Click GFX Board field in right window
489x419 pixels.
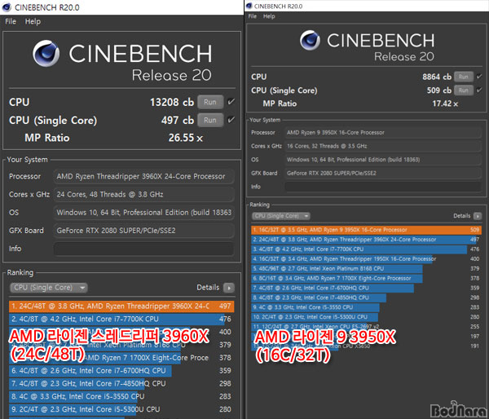tap(383, 173)
